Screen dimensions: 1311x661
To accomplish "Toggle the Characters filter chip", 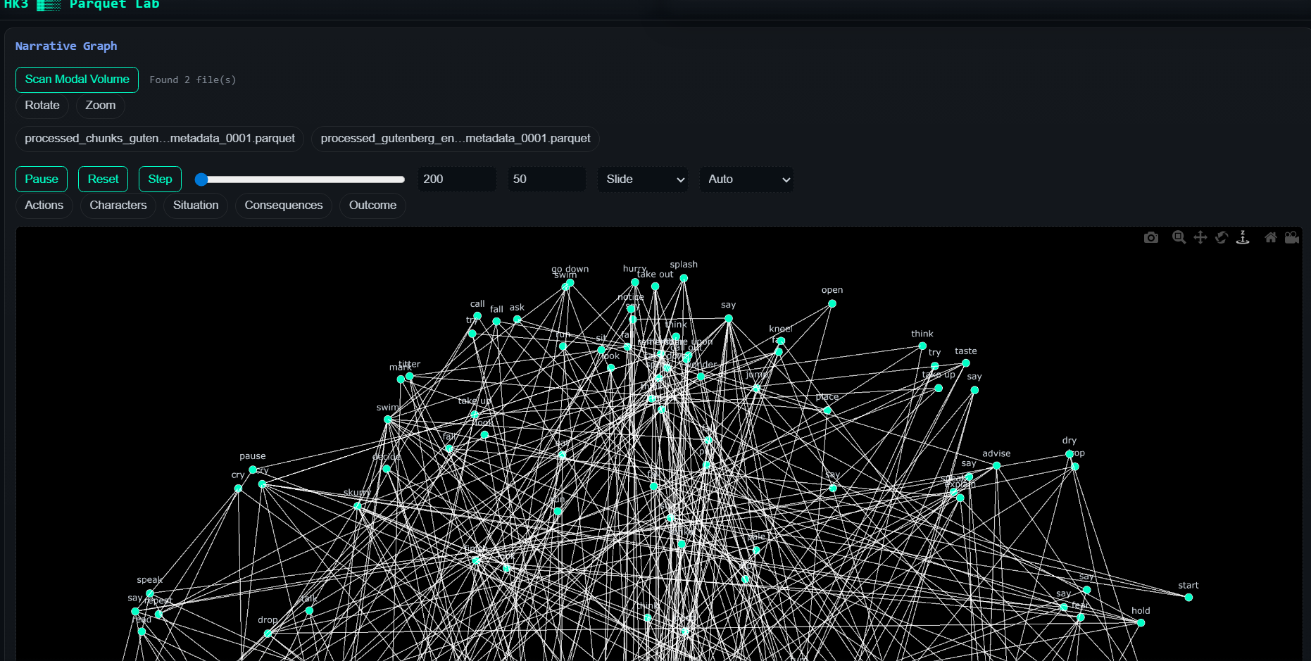I will tap(118, 206).
